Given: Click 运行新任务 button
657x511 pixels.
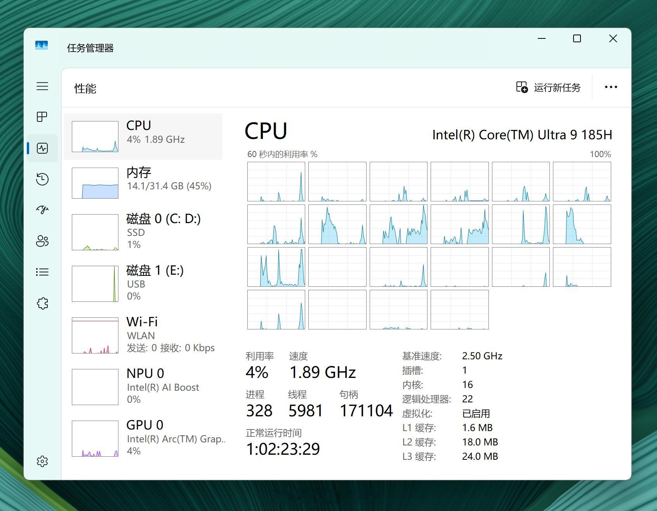Looking at the screenshot, I should coord(548,87).
